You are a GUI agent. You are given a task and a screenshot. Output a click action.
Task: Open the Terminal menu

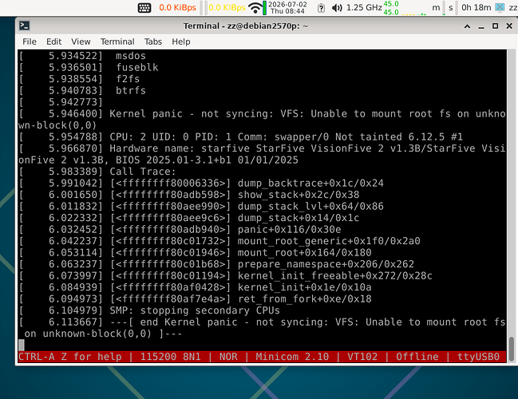(117, 41)
